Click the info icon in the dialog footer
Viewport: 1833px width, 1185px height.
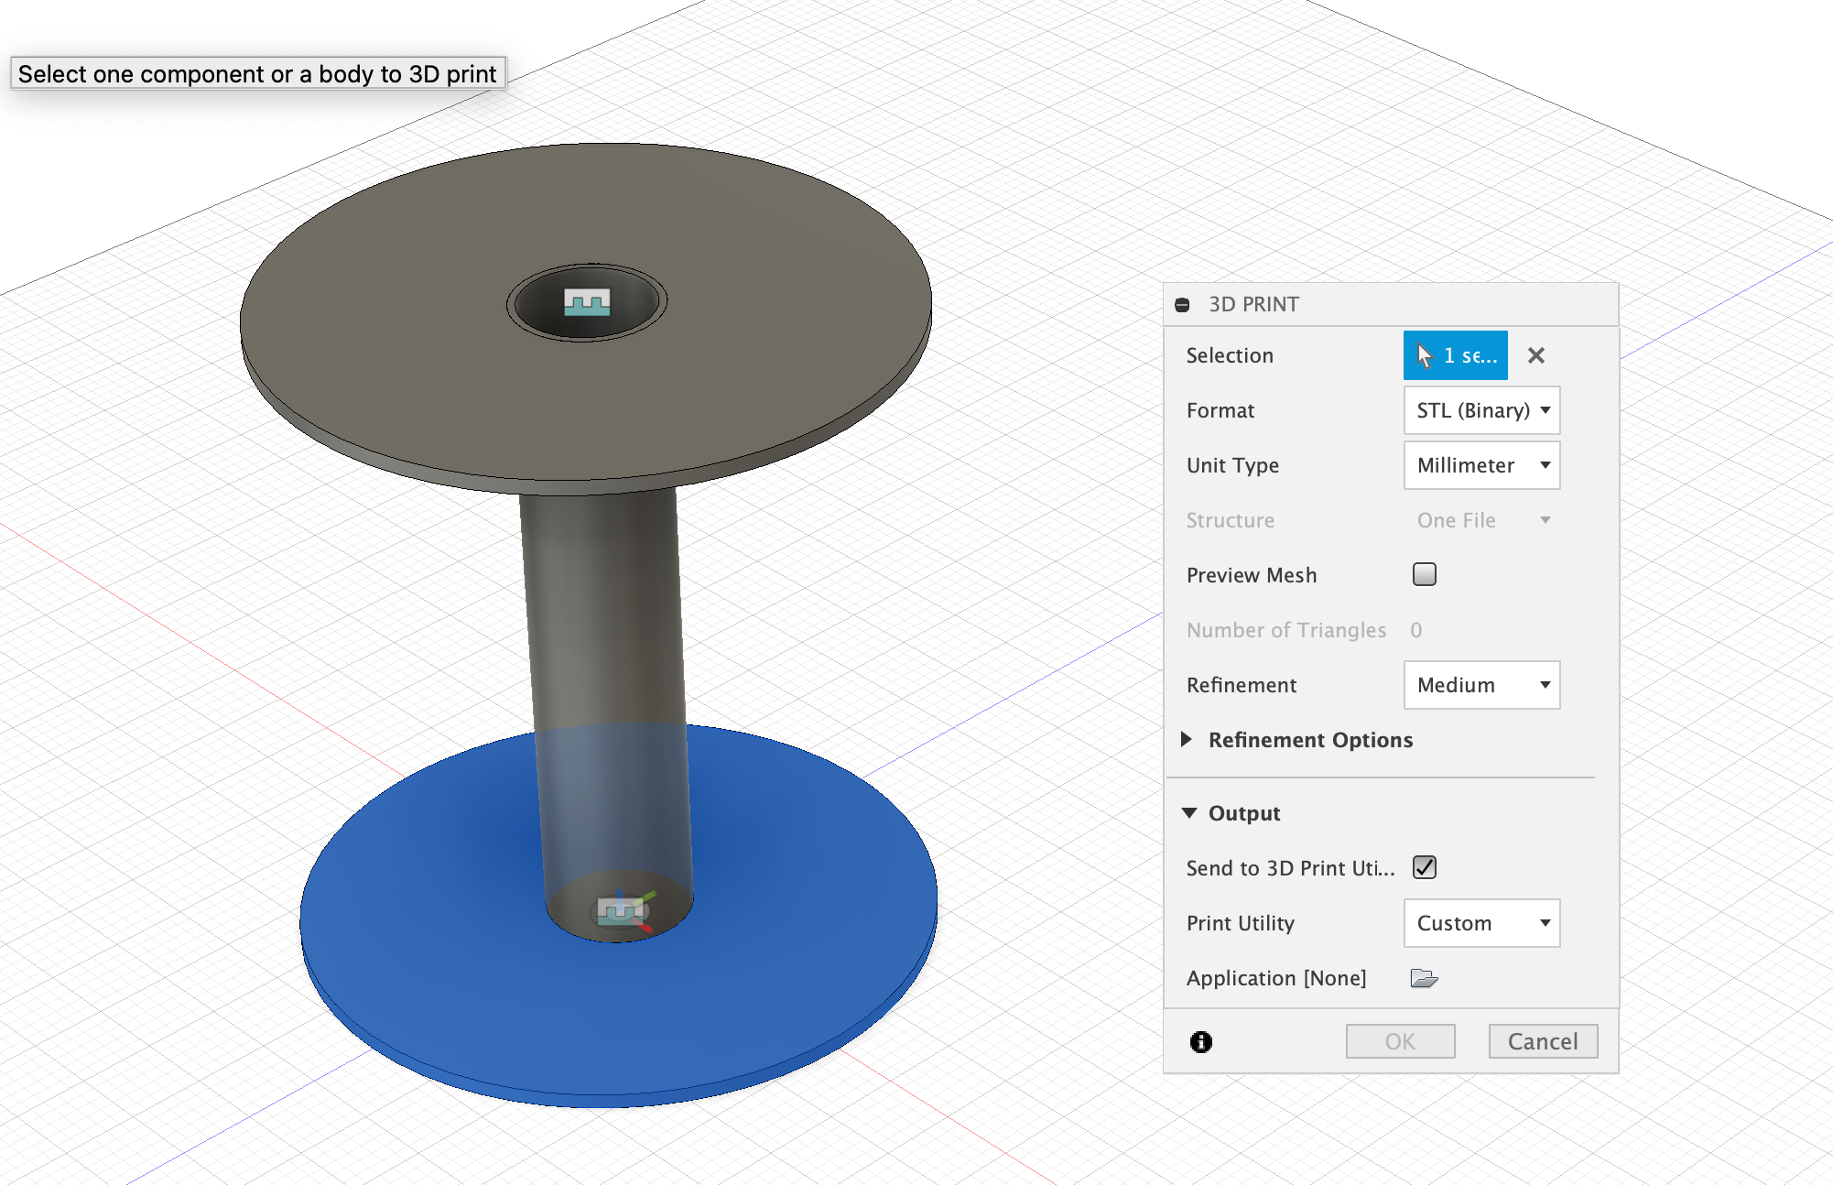coord(1201,1041)
